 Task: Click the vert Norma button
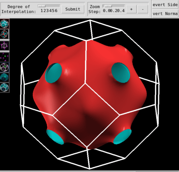coord(165,14)
